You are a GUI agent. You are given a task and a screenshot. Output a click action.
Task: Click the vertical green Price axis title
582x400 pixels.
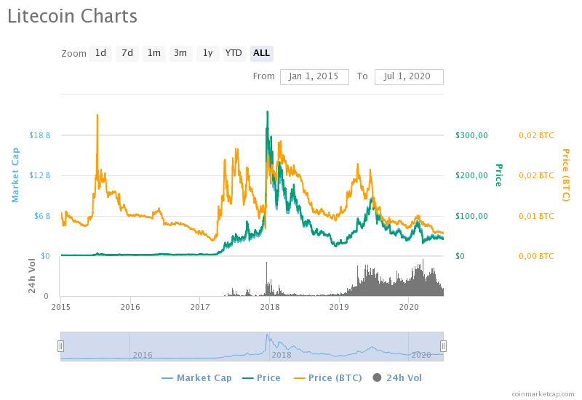coord(498,175)
